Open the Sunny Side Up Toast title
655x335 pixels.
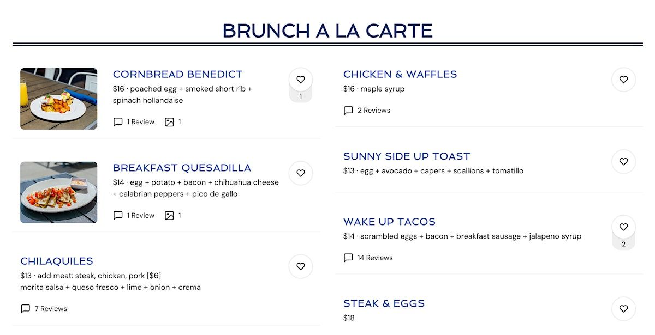point(407,156)
